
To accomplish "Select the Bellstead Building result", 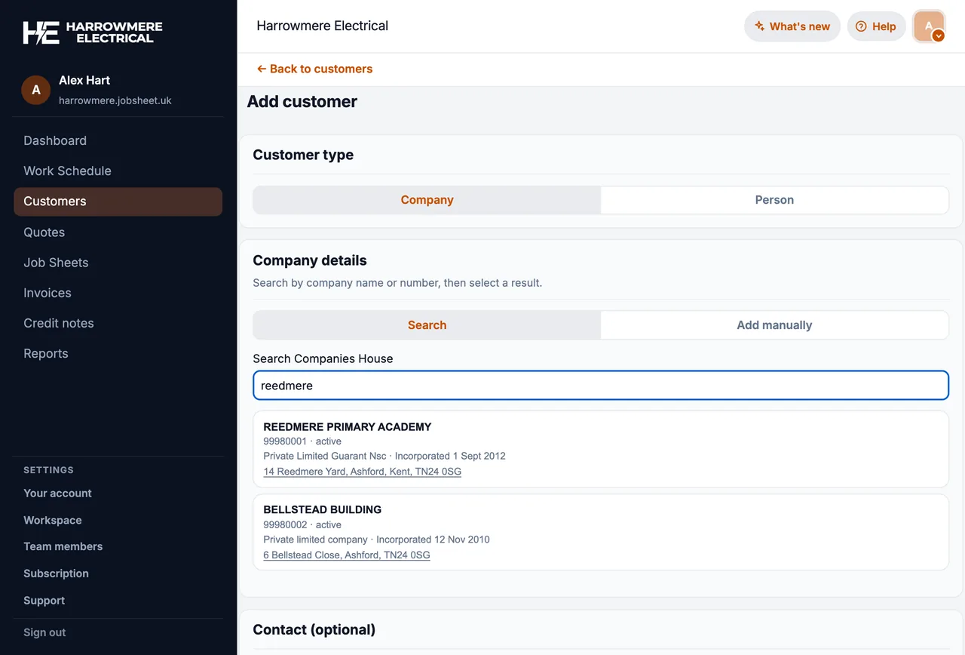I will 601,532.
